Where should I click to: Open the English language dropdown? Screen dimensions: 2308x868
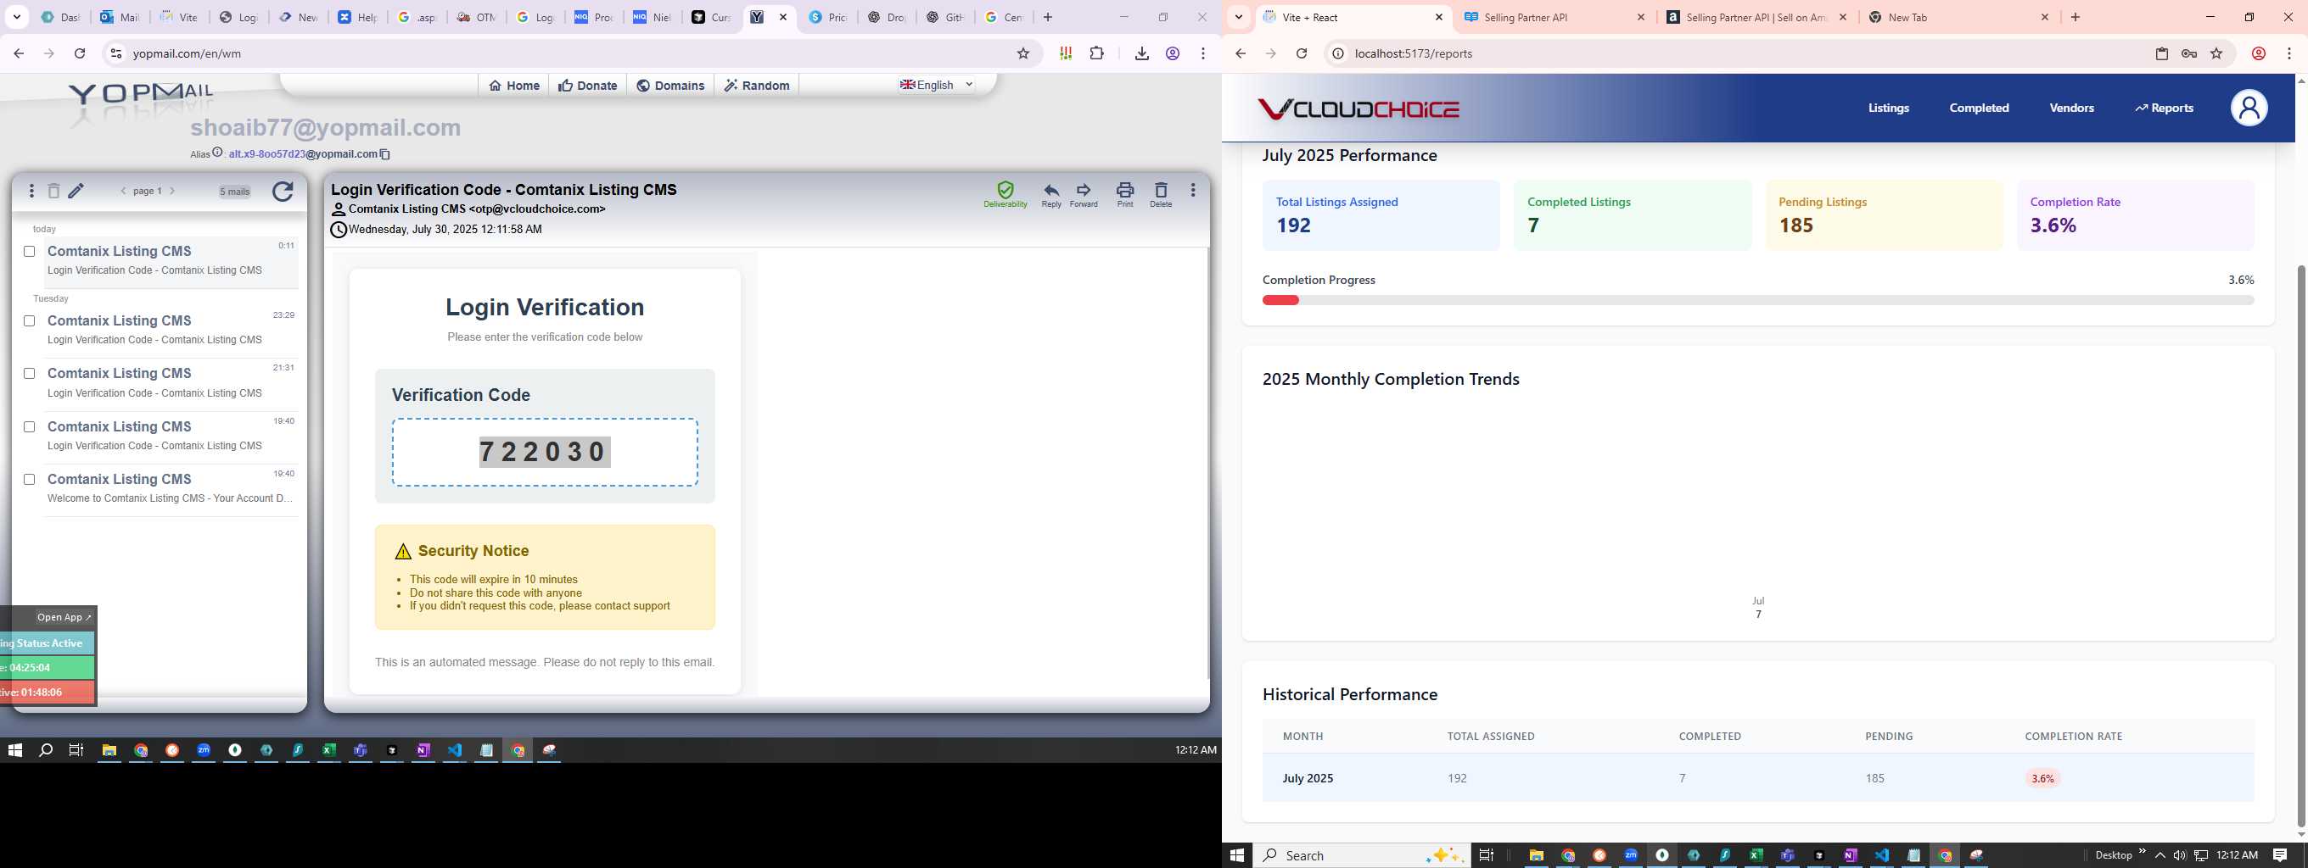[936, 84]
